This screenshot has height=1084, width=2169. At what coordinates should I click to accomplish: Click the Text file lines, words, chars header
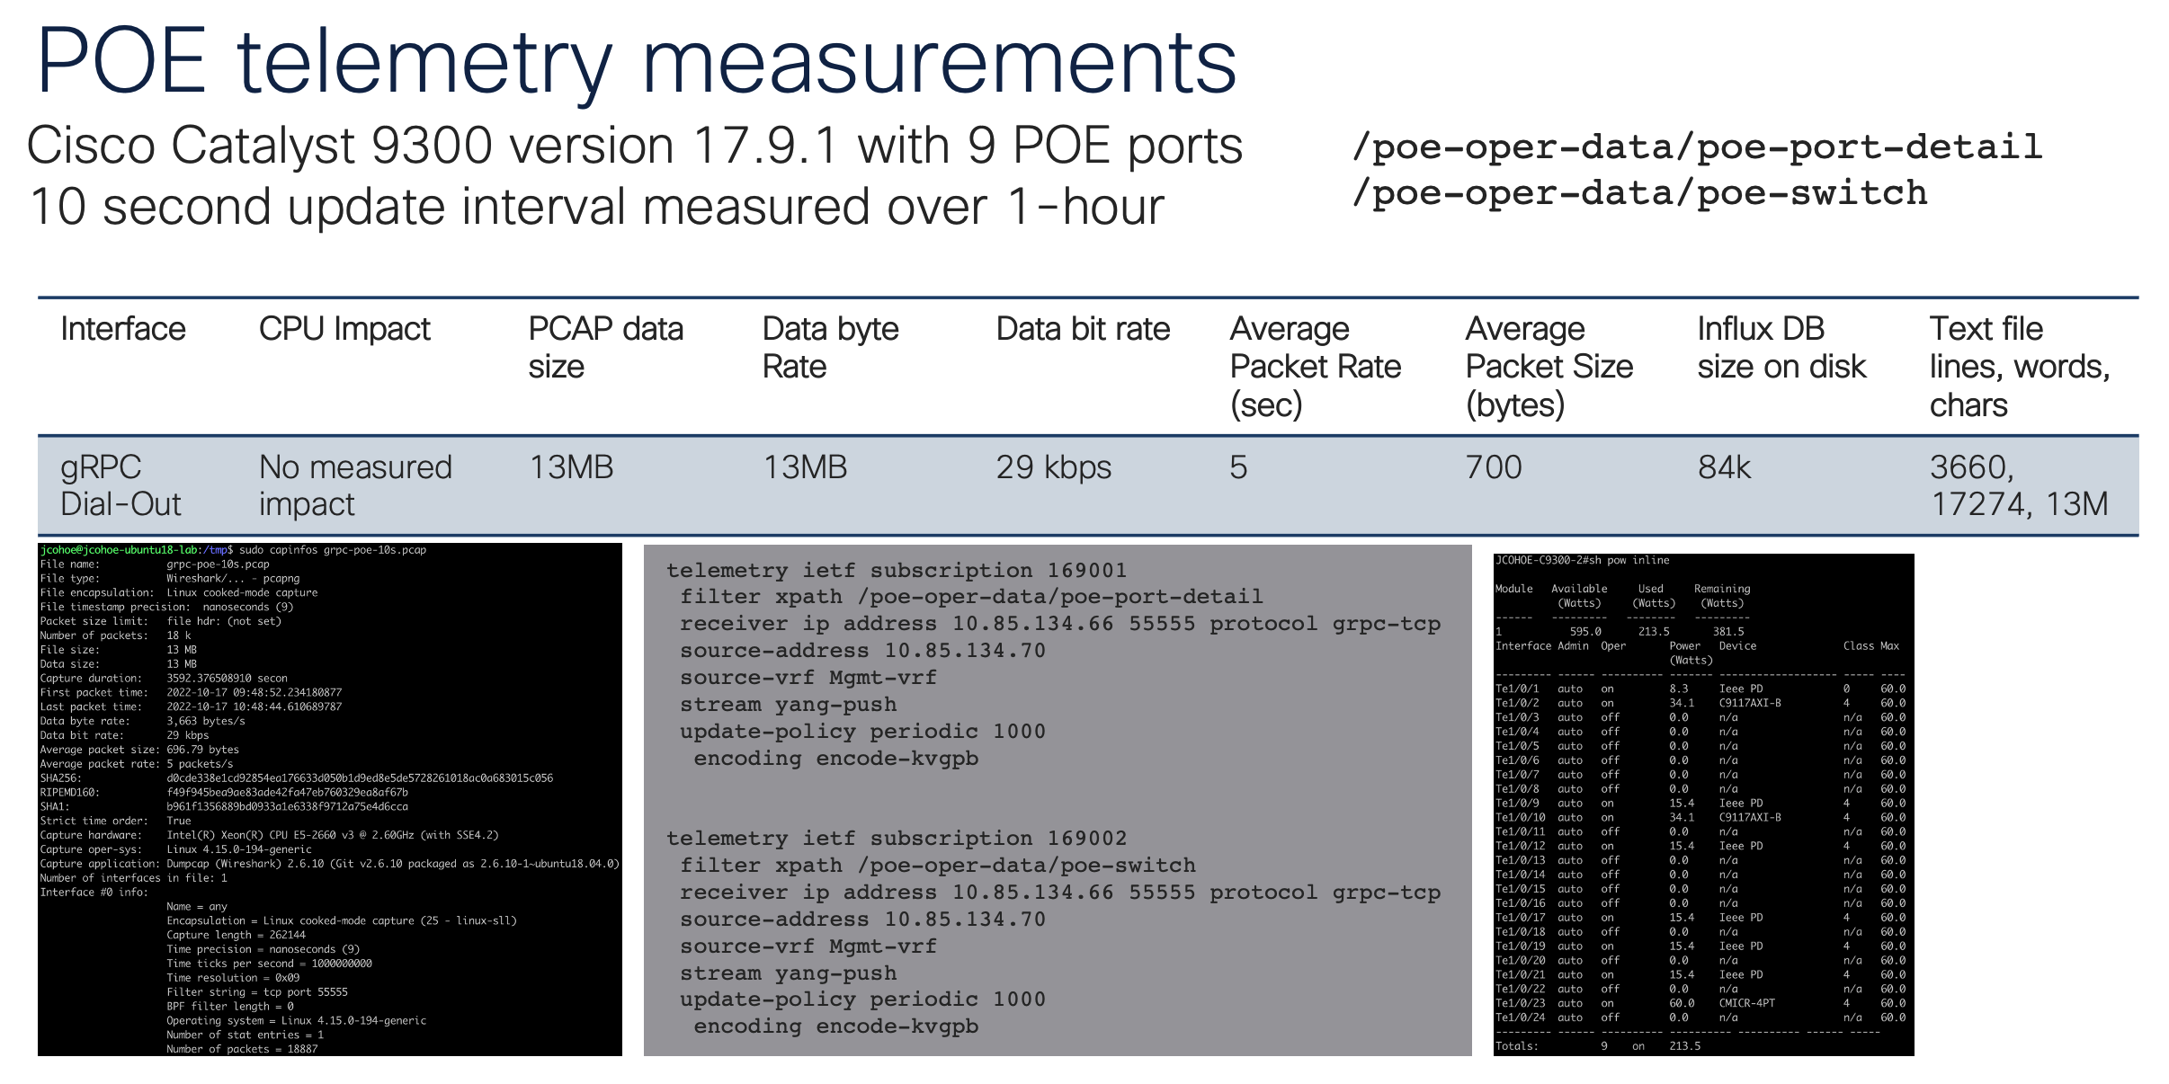pyautogui.click(x=2019, y=367)
